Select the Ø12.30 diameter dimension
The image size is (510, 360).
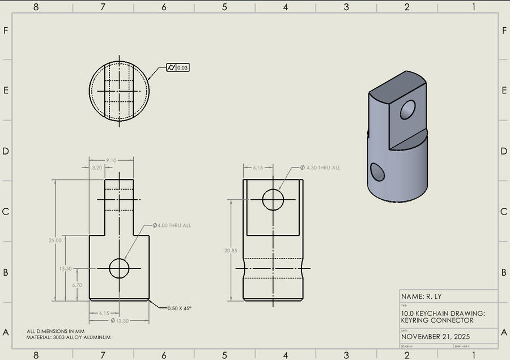[120, 320]
